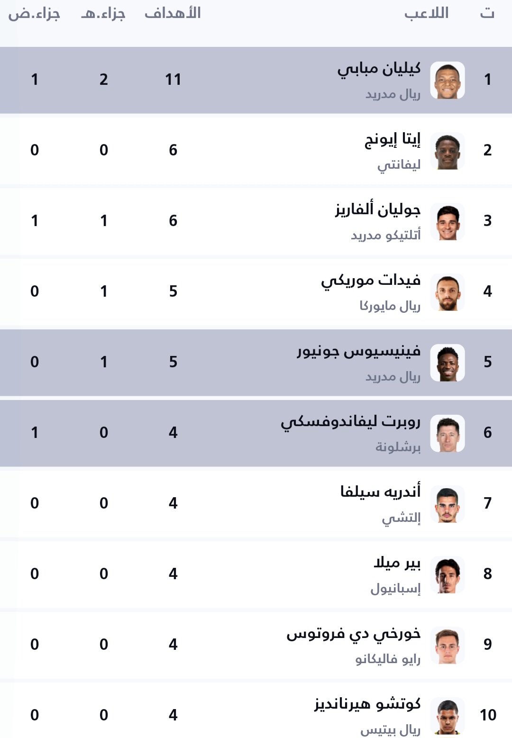Click Pere Milla's headshot thumbnail
The width and height of the screenshot is (512, 738).
[x=447, y=574]
